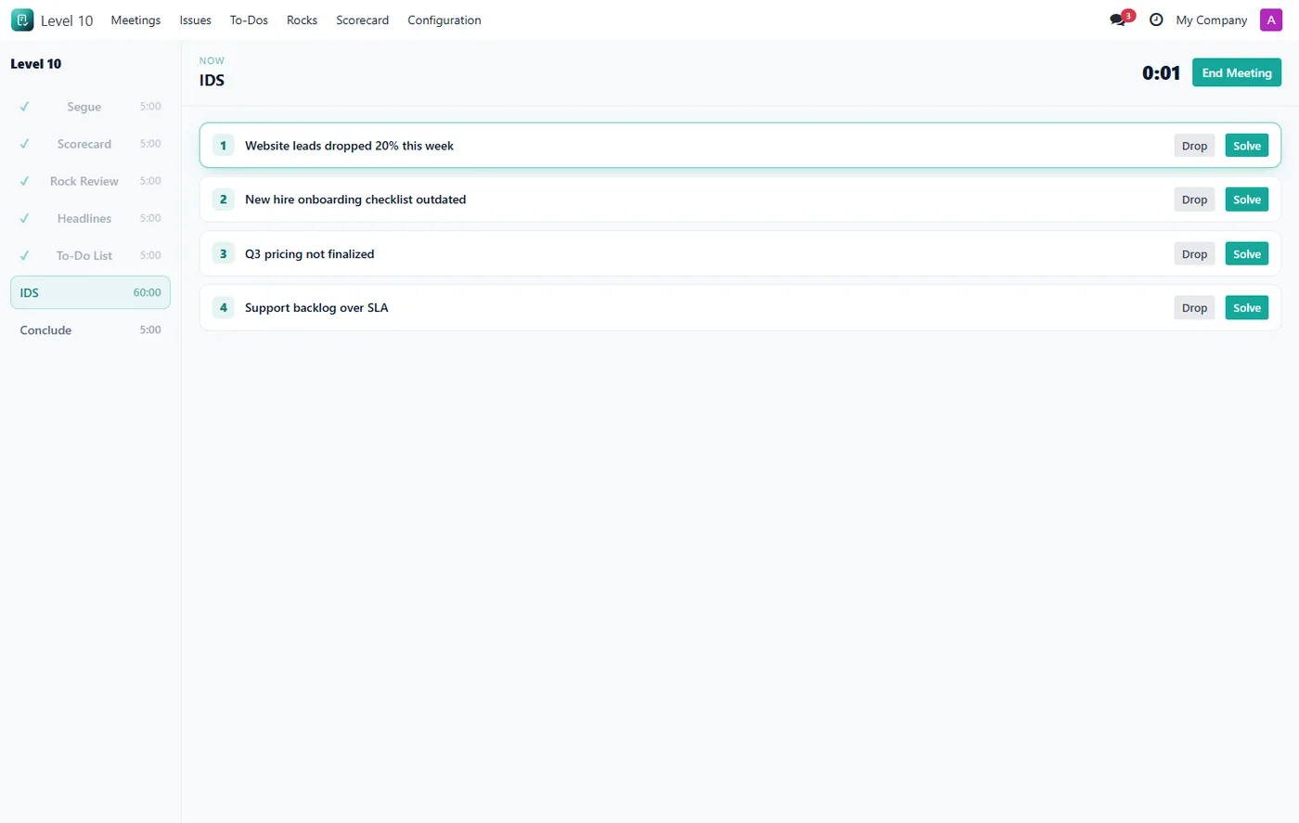Drop the New hire onboarding issue
The image size is (1299, 823).
pos(1194,199)
